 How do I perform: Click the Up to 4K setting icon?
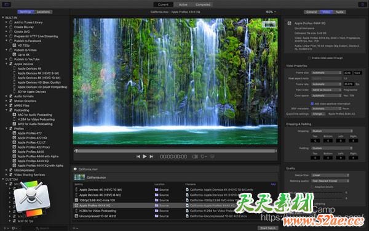coord(14,54)
